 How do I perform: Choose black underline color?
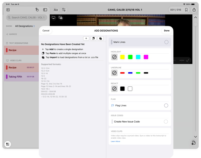146,73
